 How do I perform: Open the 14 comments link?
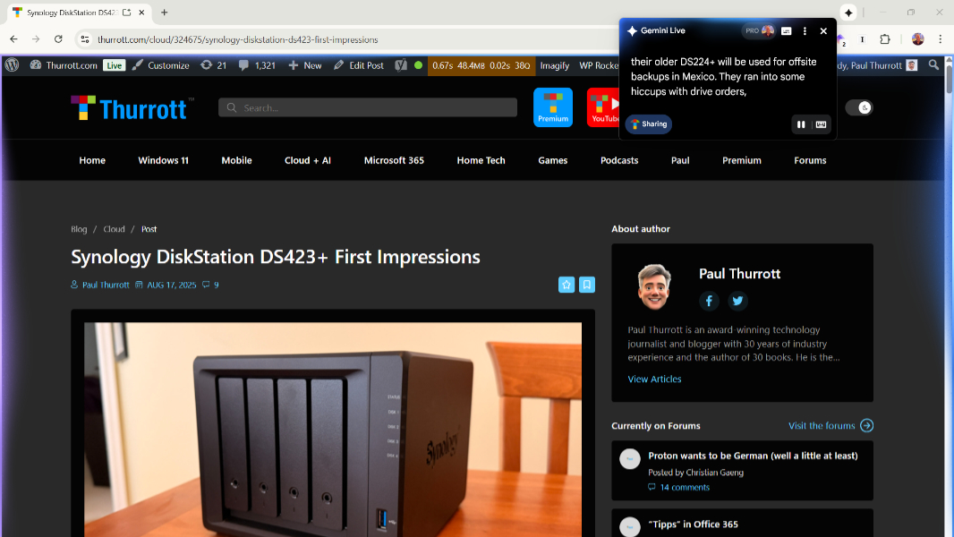tap(679, 487)
